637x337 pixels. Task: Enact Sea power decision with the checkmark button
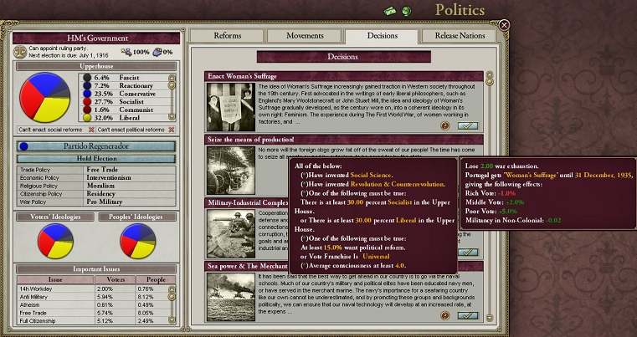468,315
